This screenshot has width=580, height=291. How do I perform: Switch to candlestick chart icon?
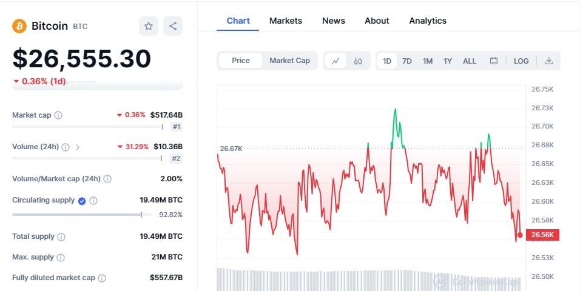click(x=358, y=61)
